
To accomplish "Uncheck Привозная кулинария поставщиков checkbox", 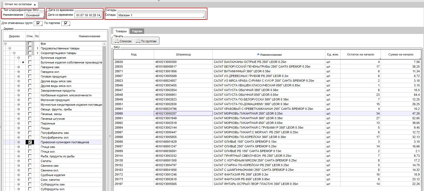I will click(x=30, y=142).
